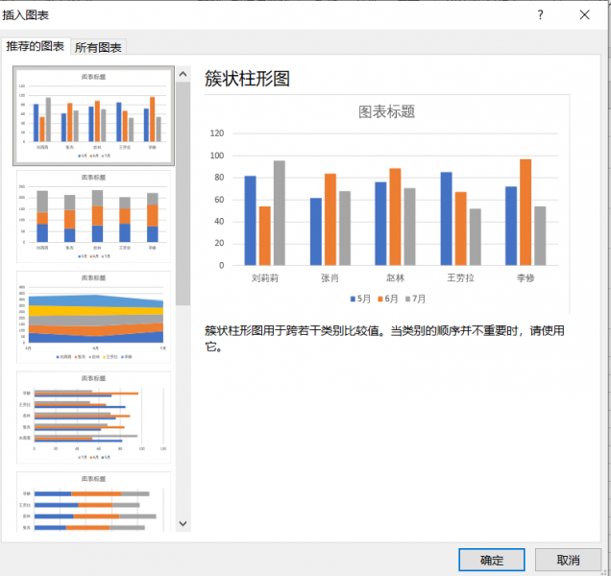Switch to the 推荐的图表 tab
The image size is (611, 576).
tap(36, 46)
